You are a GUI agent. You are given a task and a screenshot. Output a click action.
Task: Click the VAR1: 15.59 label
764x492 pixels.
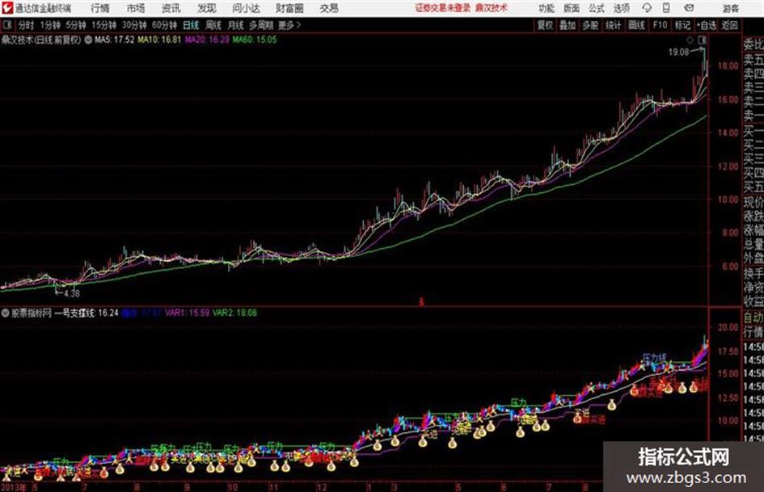187,313
